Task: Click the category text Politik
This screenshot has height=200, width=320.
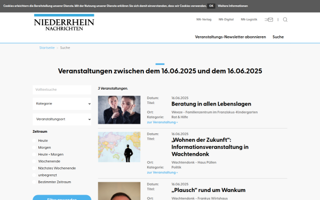Action: (x=177, y=167)
